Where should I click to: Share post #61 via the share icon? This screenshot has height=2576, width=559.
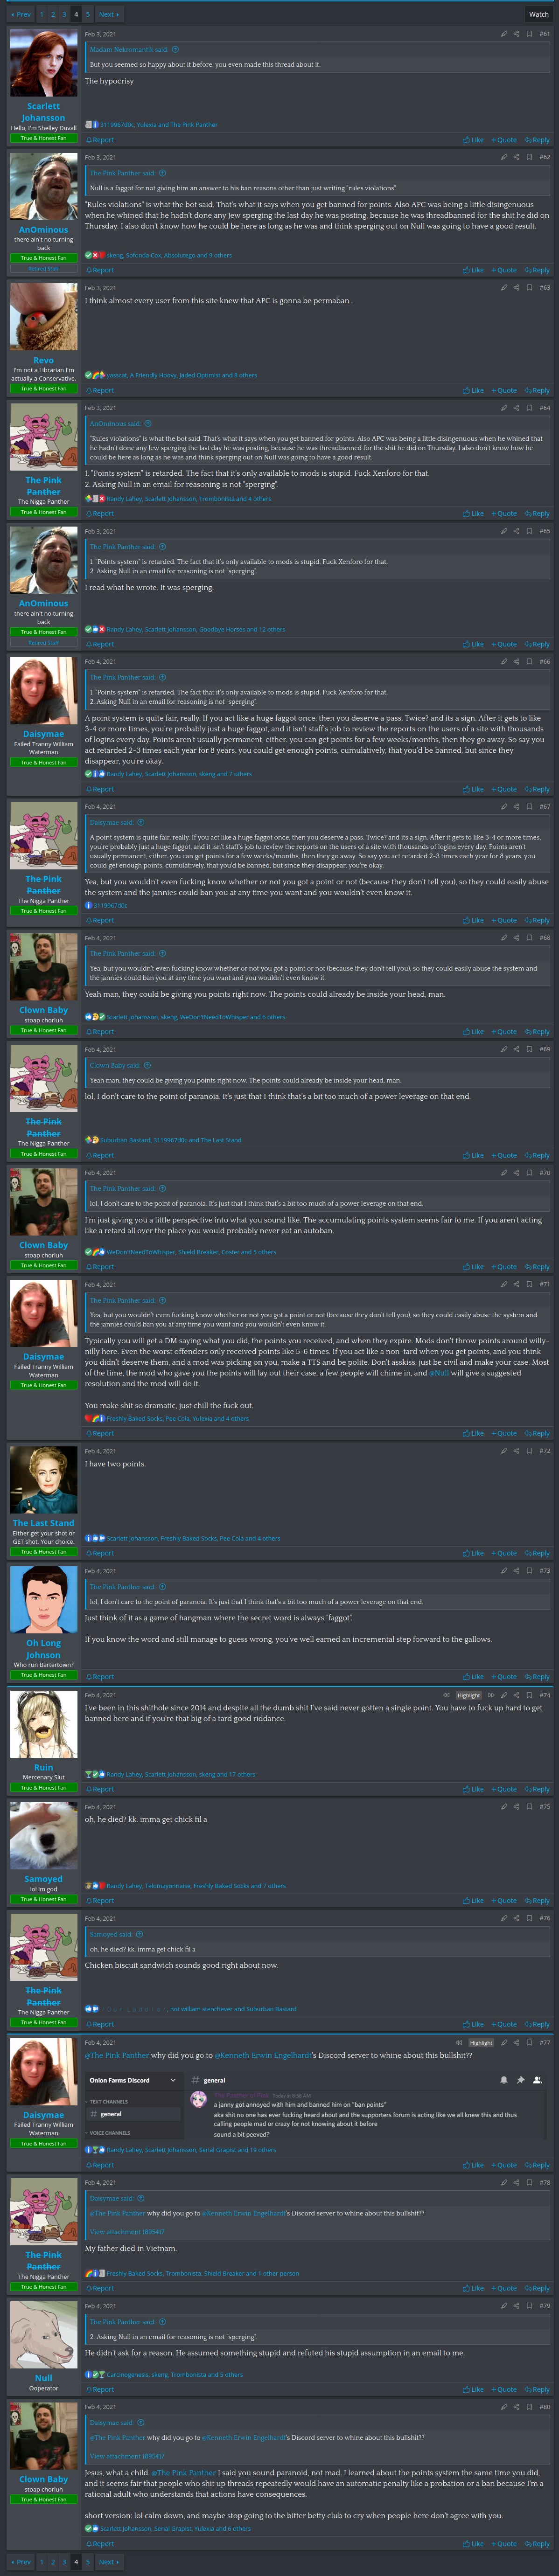click(x=516, y=34)
